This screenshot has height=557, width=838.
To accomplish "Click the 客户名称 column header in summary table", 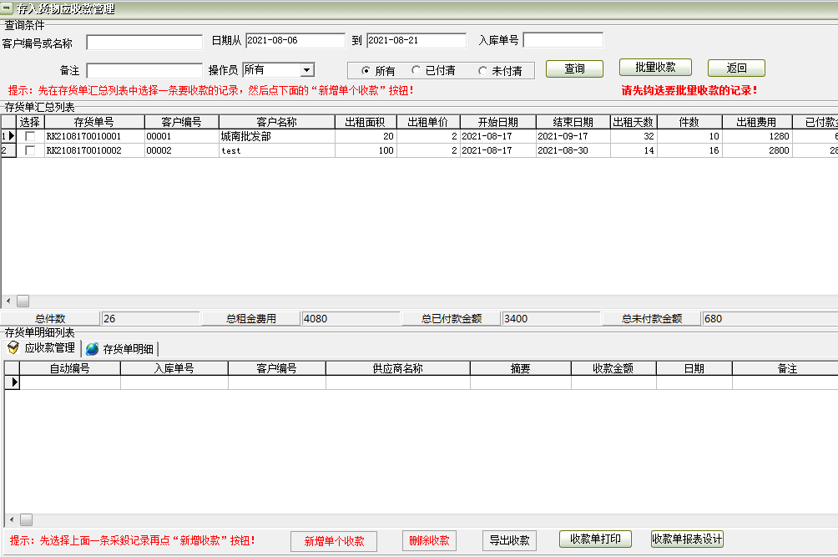I will pos(277,122).
